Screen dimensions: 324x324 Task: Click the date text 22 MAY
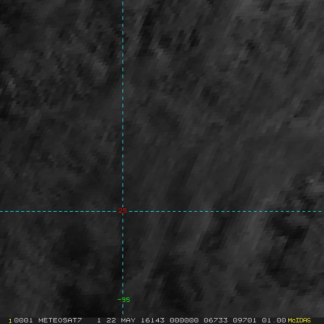(121, 320)
